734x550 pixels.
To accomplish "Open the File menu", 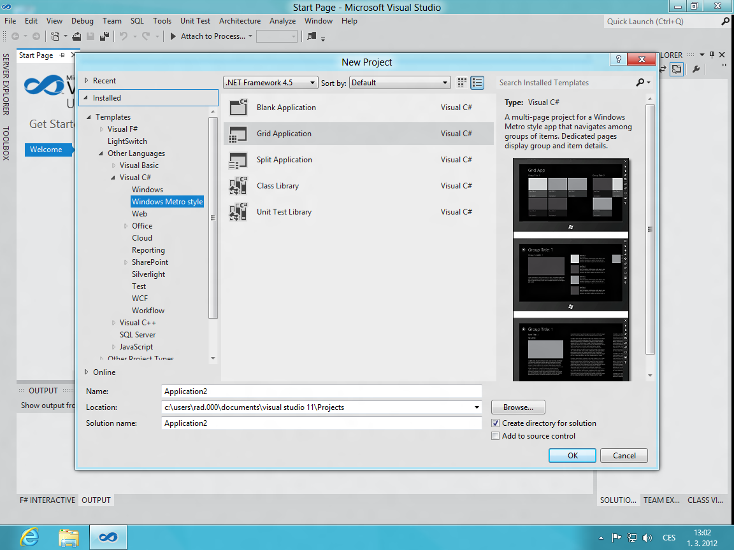I will (x=10, y=21).
